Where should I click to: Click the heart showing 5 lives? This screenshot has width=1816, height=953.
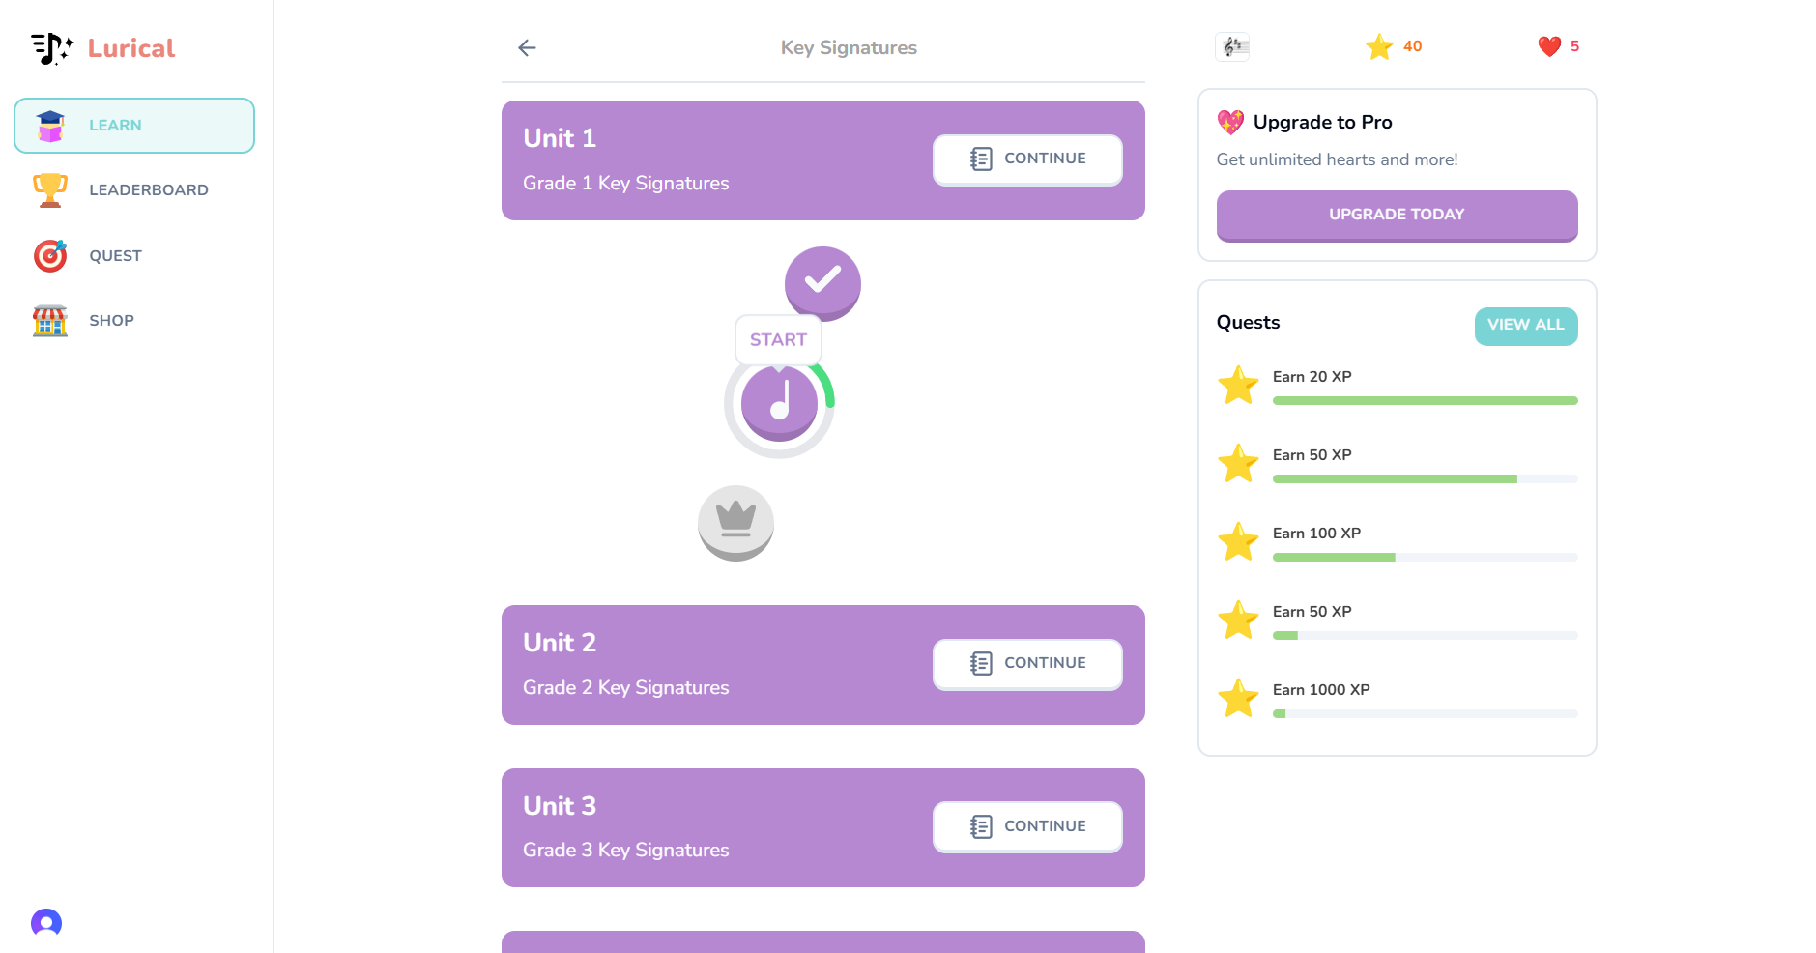pyautogui.click(x=1557, y=45)
